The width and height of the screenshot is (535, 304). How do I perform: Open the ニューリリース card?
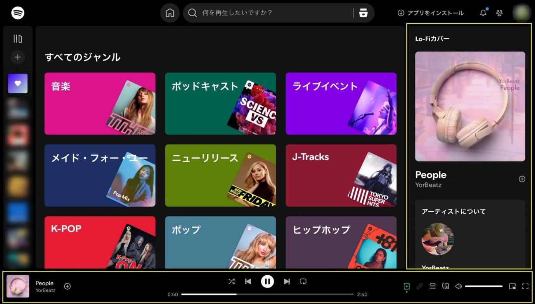pyautogui.click(x=221, y=175)
